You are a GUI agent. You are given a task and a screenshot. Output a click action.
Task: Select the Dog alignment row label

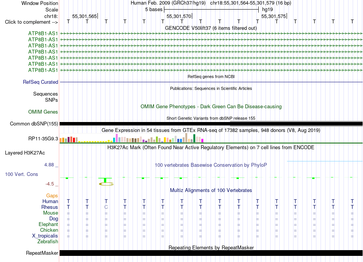[x=53, y=219]
